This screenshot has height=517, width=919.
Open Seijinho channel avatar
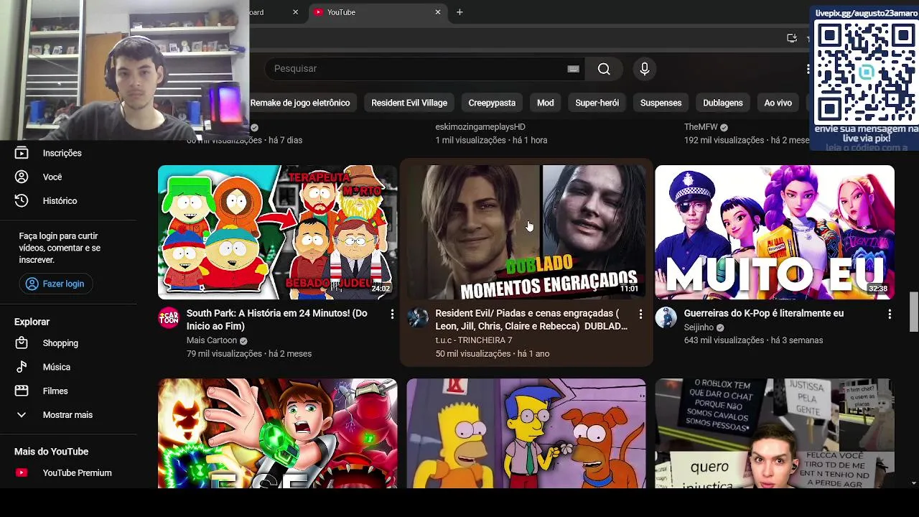666,318
